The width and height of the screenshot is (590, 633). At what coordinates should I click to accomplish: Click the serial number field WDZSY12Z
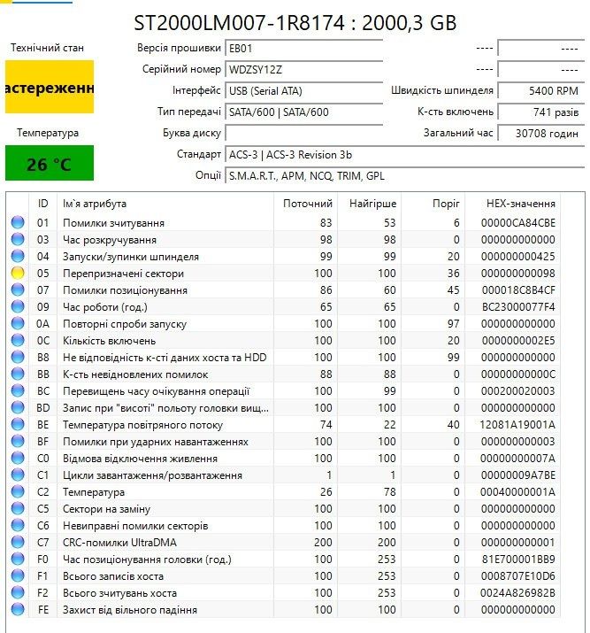303,70
